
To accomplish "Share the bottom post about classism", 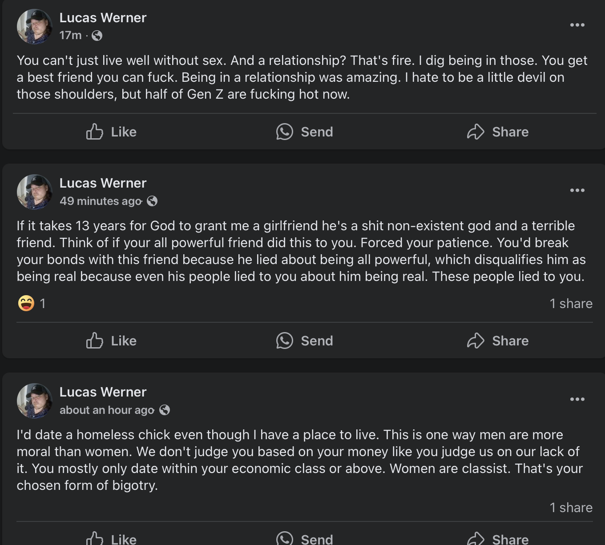I will tap(498, 538).
